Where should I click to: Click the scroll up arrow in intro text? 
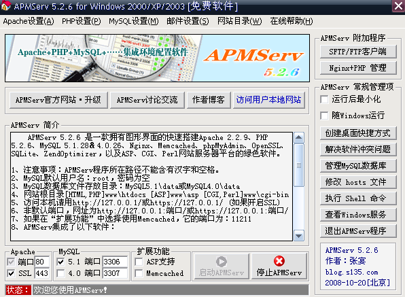pyautogui.click(x=299, y=138)
